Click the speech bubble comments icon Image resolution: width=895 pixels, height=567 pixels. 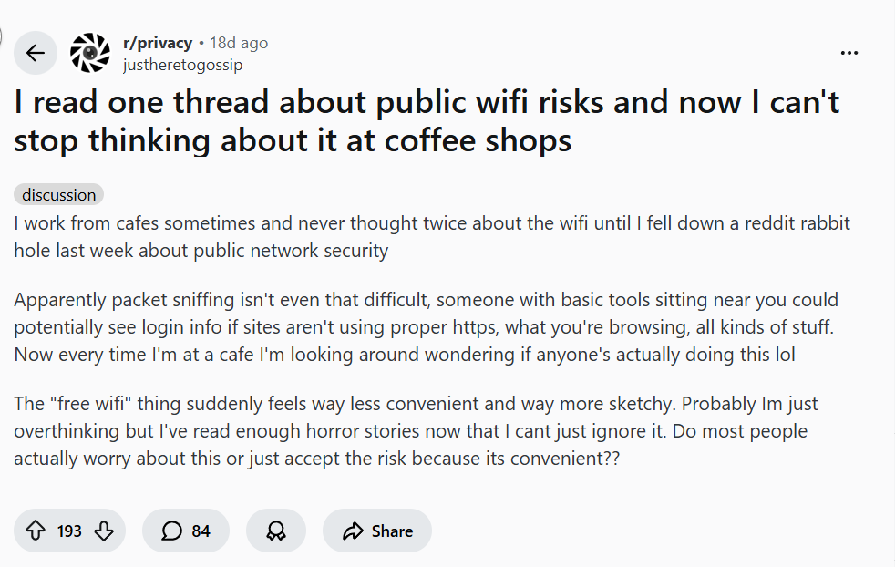coord(171,531)
